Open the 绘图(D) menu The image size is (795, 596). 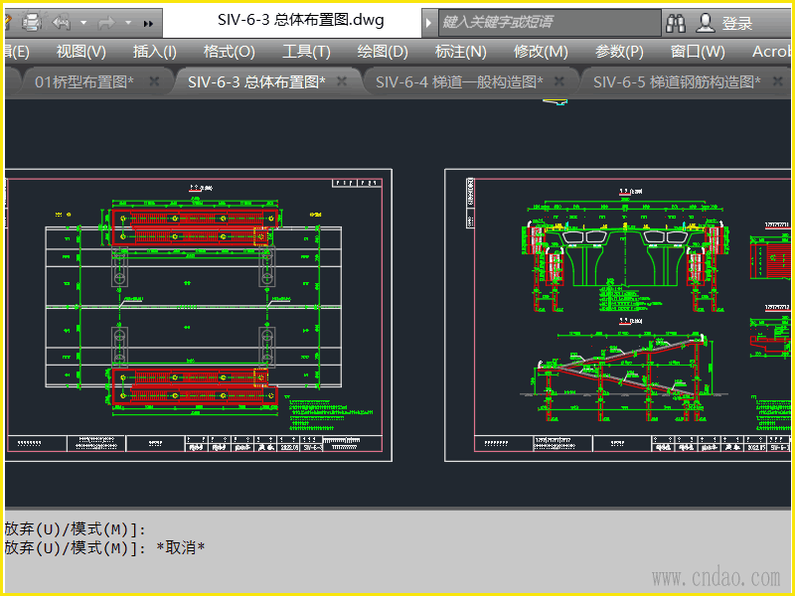[x=383, y=52]
